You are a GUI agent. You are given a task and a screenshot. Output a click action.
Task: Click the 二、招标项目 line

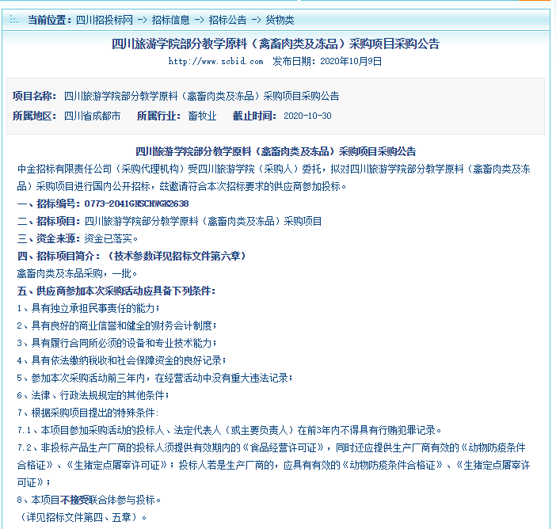pyautogui.click(x=169, y=221)
